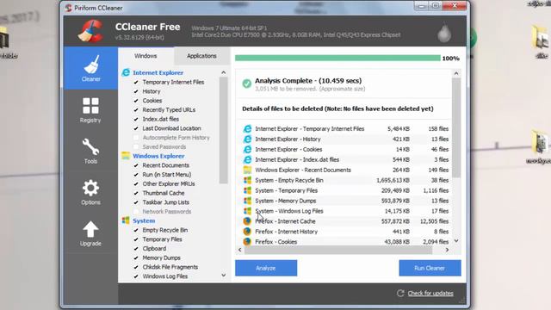Click the options list vertical scrollbar thumb
This screenshot has width=551, height=310.
click(x=224, y=130)
